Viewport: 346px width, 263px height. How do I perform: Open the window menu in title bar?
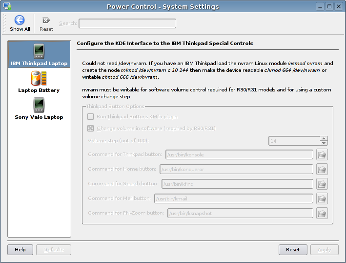[x=6, y=6]
